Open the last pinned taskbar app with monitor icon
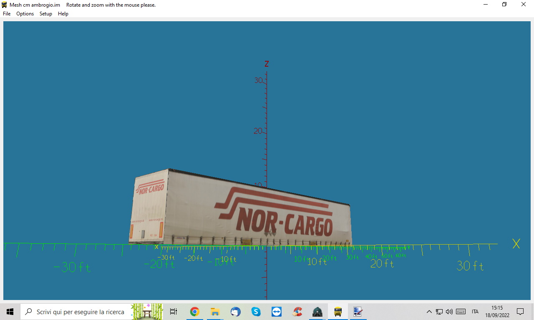The width and height of the screenshot is (534, 320). (358, 312)
